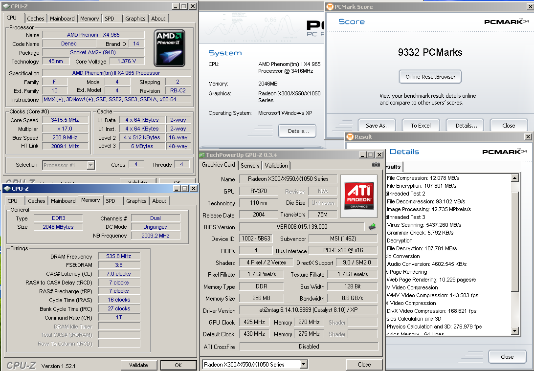Image resolution: width=534 pixels, height=371 pixels.
Task: Click the Online ResultBrowser button
Action: coord(430,77)
